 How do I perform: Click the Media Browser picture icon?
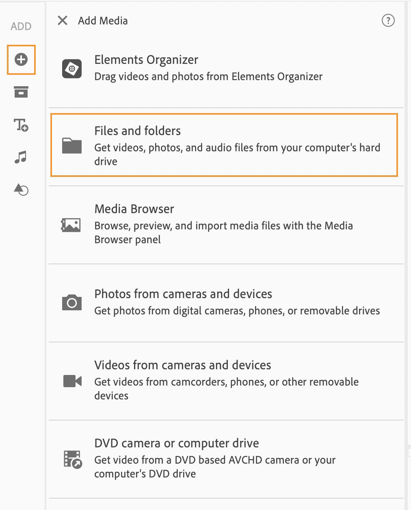pos(71,224)
